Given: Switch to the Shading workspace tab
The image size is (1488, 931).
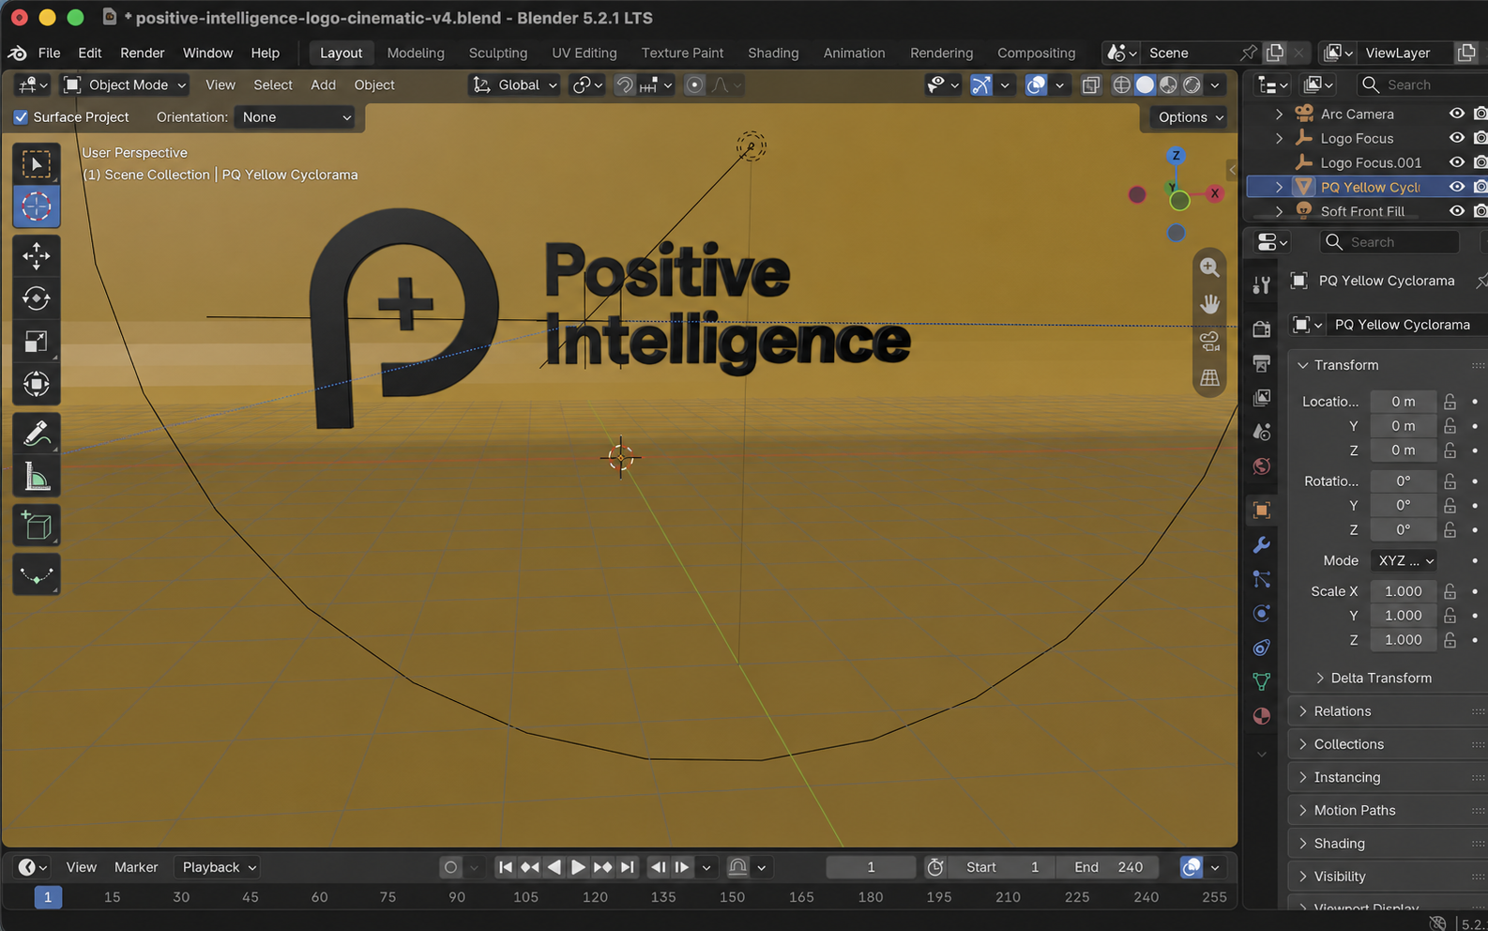Looking at the screenshot, I should [773, 53].
